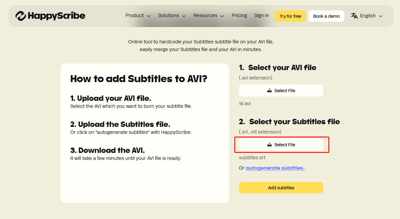The image size is (400, 219).
Task: Go to the Pricing page
Action: [x=239, y=15]
